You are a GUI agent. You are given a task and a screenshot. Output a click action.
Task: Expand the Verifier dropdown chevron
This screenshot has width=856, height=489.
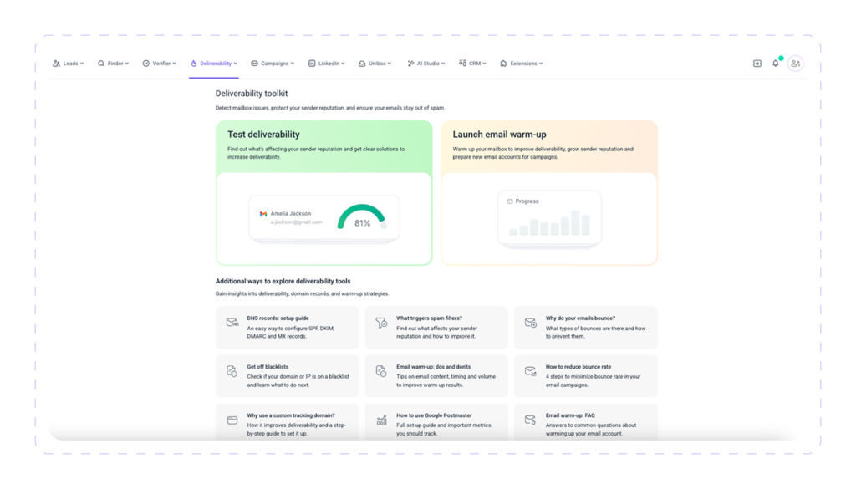point(174,64)
